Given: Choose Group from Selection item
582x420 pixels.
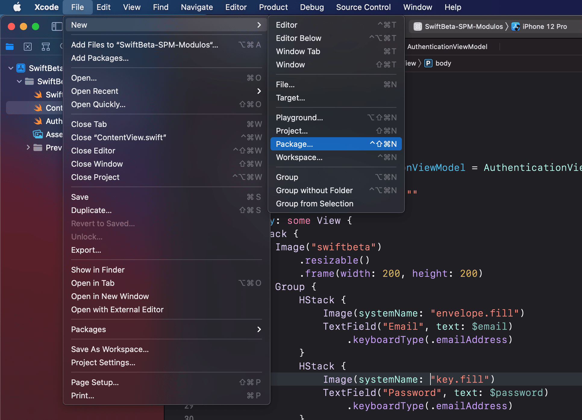Looking at the screenshot, I should click(x=336, y=204).
